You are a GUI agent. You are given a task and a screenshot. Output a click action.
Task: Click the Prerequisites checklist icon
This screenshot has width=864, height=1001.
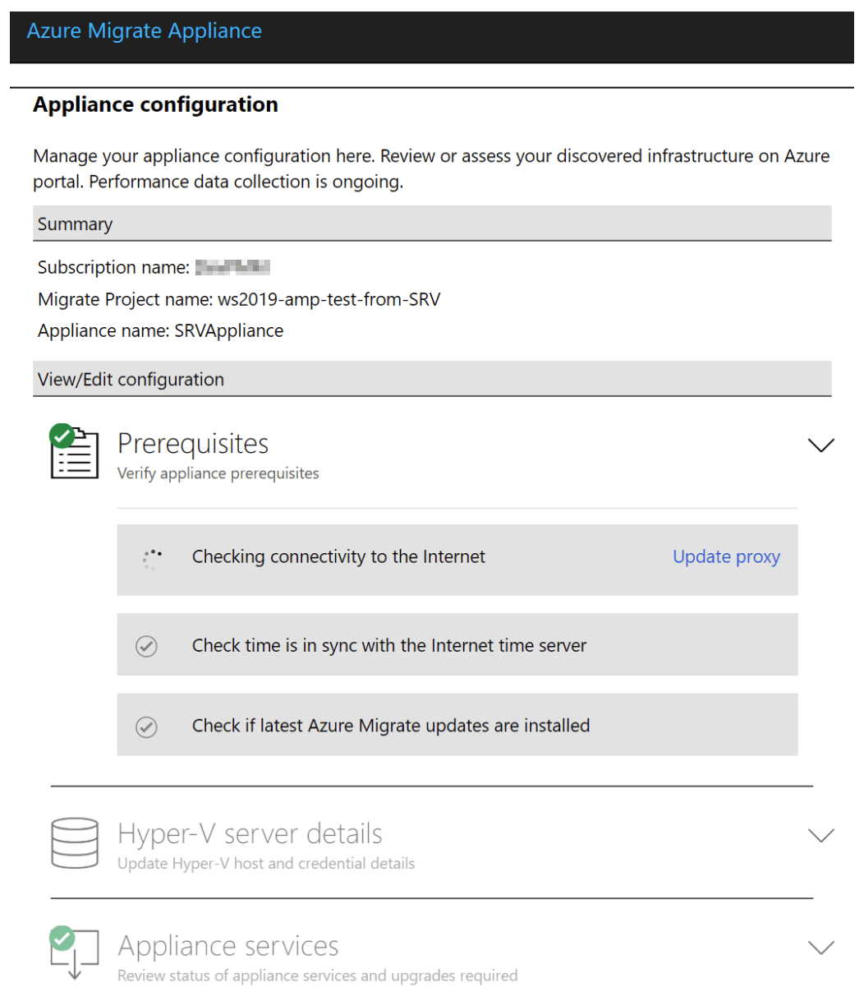point(74,451)
